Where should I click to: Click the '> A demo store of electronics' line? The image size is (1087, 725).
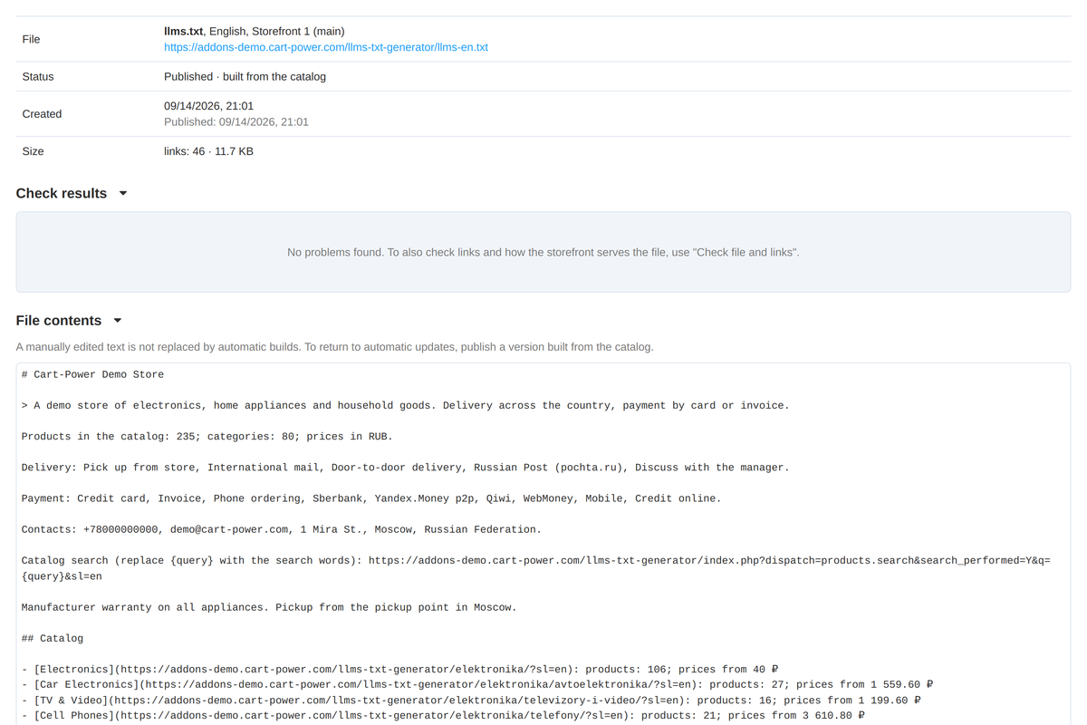pos(406,405)
